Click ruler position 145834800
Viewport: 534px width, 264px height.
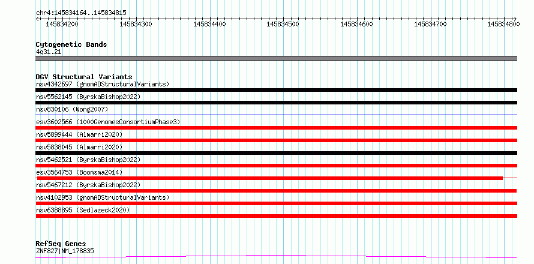(x=503, y=24)
